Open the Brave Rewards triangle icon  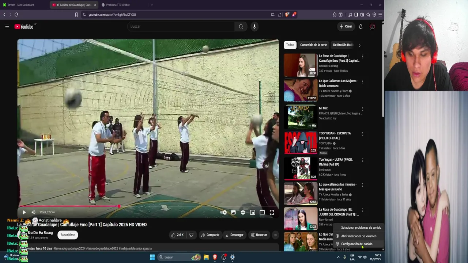[x=294, y=15]
